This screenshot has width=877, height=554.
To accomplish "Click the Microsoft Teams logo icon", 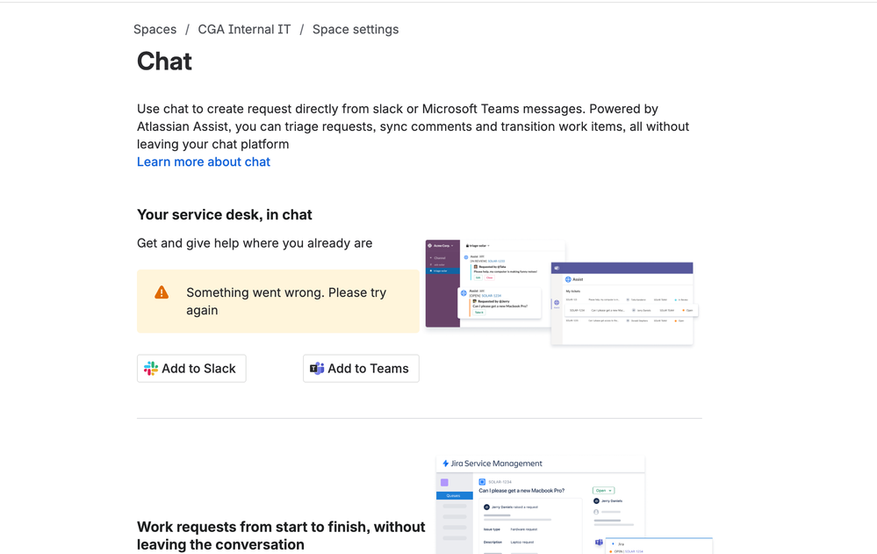I will 317,368.
